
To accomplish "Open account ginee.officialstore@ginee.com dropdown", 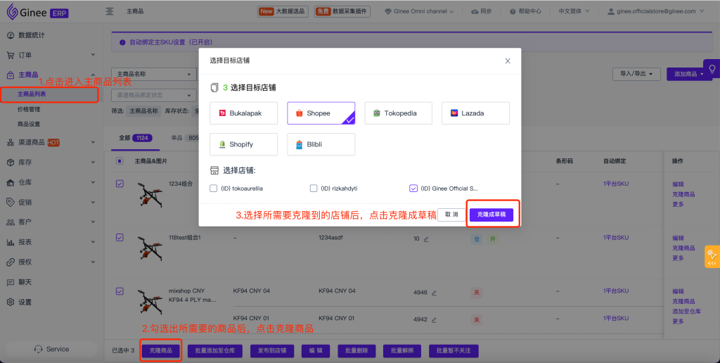I will pyautogui.click(x=656, y=11).
